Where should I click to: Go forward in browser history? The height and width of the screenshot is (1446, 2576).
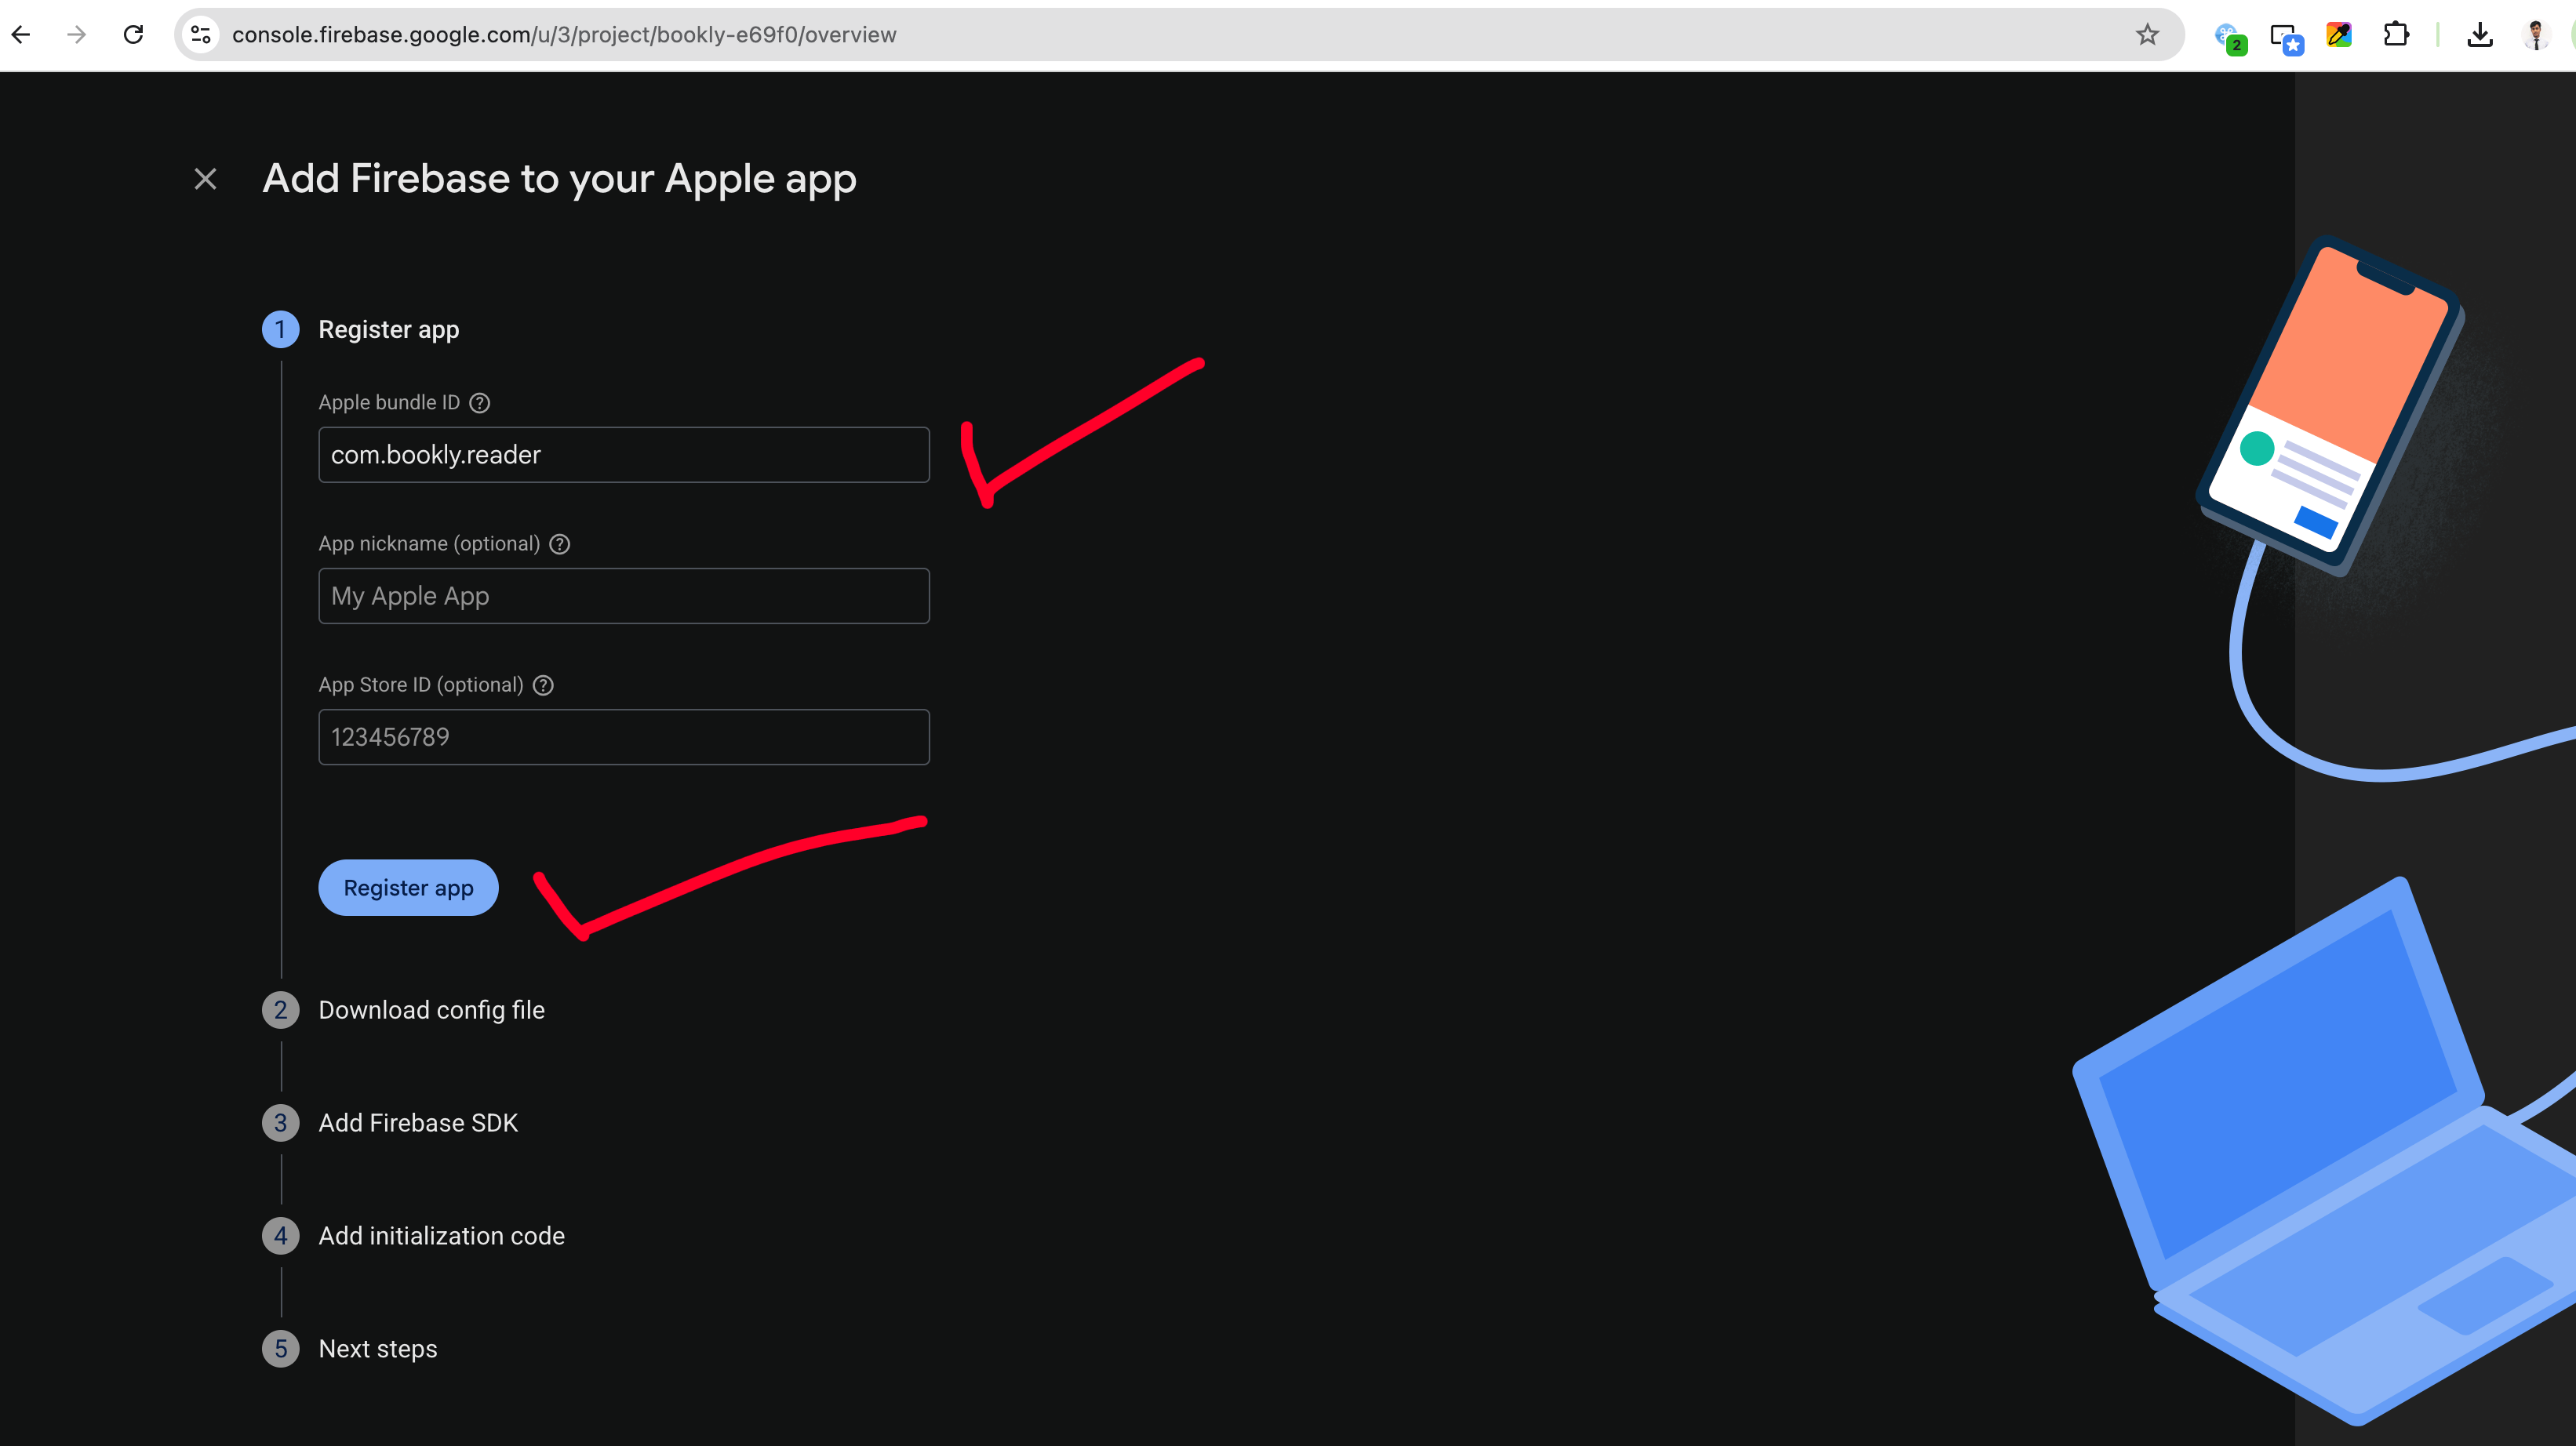point(76,35)
